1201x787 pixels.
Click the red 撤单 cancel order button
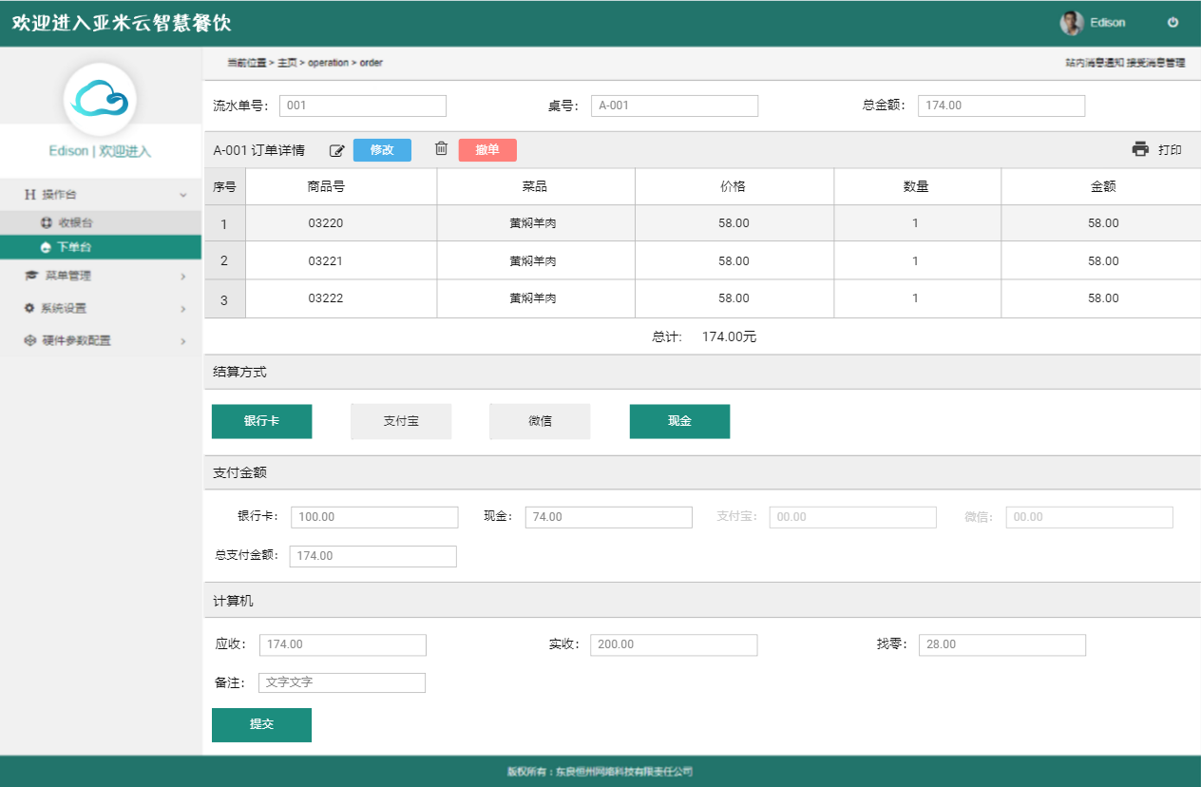click(x=486, y=150)
